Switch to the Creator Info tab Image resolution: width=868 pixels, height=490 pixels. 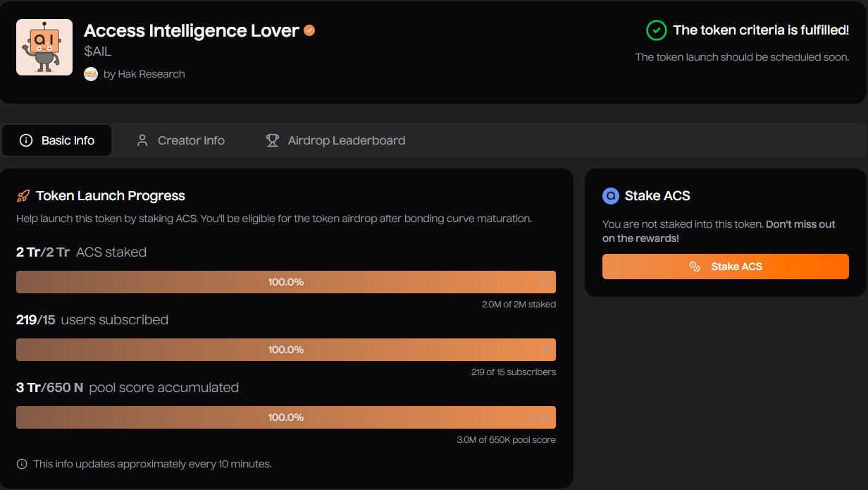181,140
